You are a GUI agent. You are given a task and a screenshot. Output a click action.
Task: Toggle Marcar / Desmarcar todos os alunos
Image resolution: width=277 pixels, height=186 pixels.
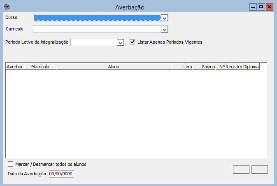[x=11, y=164]
